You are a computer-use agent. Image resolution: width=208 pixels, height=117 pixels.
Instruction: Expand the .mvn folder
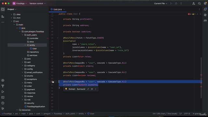pyautogui.click(x=11, y=18)
